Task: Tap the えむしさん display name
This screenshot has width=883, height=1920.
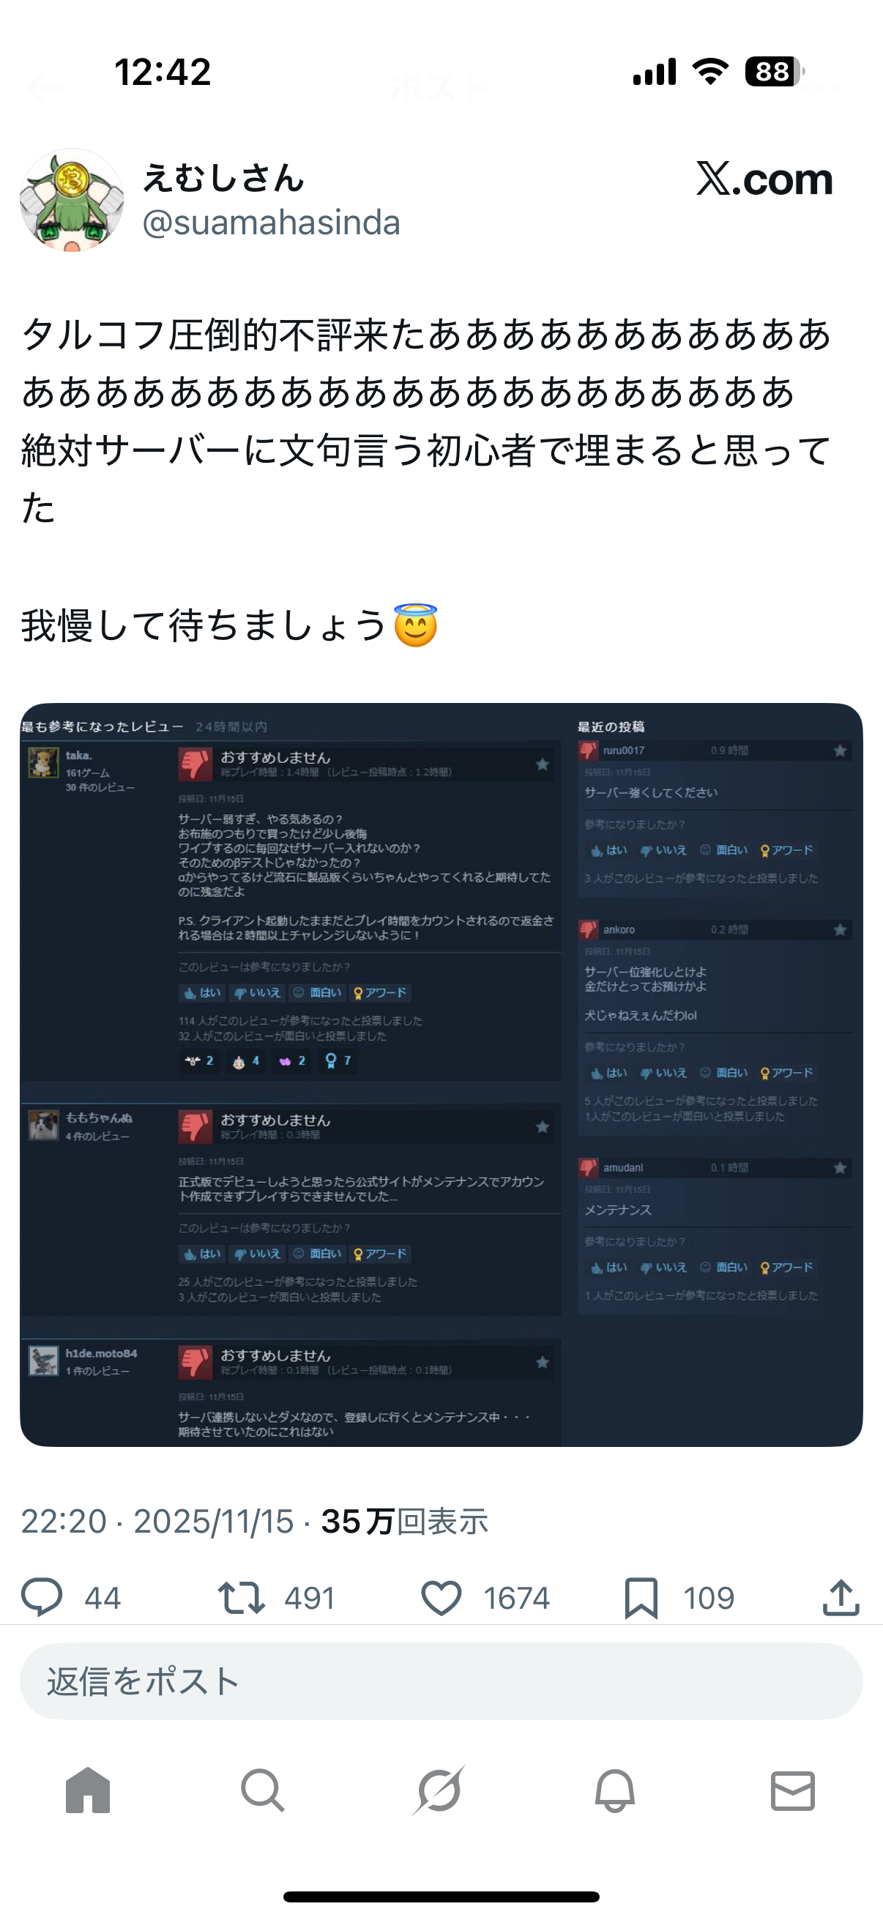Action: 223,178
